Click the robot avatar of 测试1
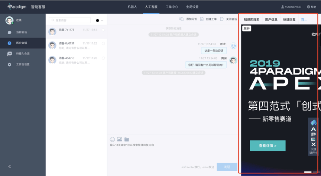Viewport: 321px width, 176px height. (x=233, y=46)
